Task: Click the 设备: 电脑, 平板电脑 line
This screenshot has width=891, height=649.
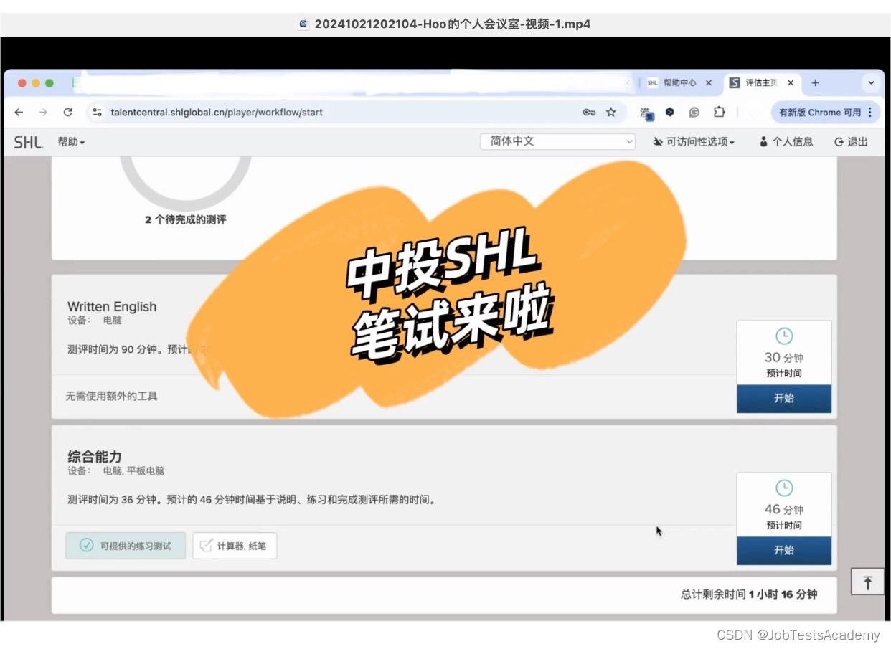Action: pos(116,471)
